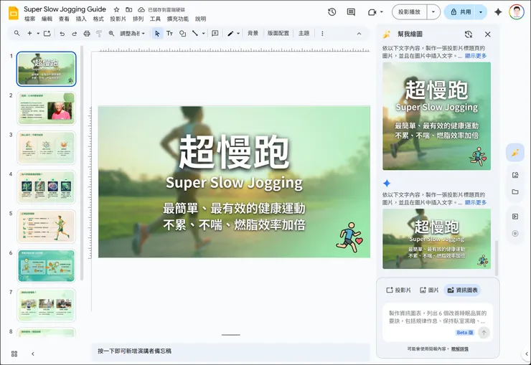
Task: Click first 顯示更多 link in panel
Action: pyautogui.click(x=476, y=56)
